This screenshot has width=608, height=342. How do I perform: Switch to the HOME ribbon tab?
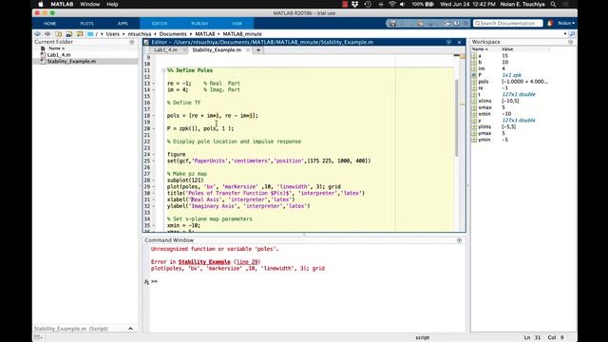[x=49, y=23]
